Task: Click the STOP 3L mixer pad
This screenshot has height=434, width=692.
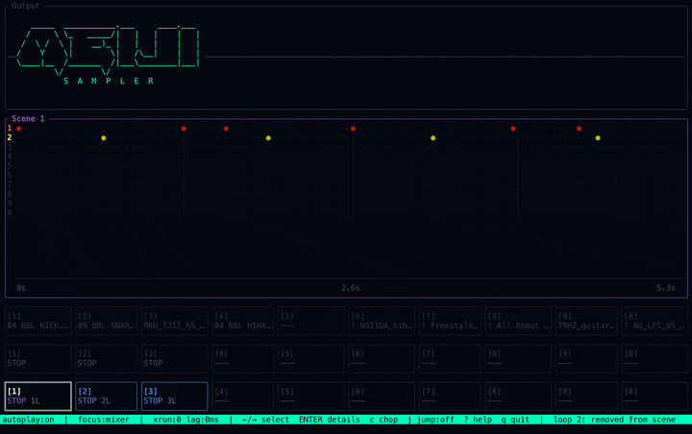Action: pyautogui.click(x=174, y=396)
